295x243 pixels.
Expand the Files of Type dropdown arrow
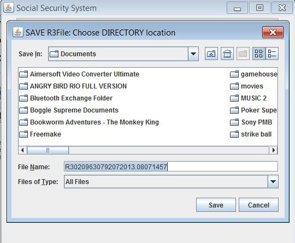coord(273,181)
